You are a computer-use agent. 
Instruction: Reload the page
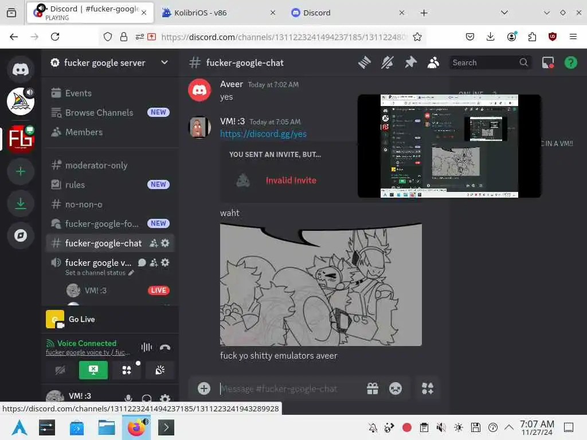[55, 37]
